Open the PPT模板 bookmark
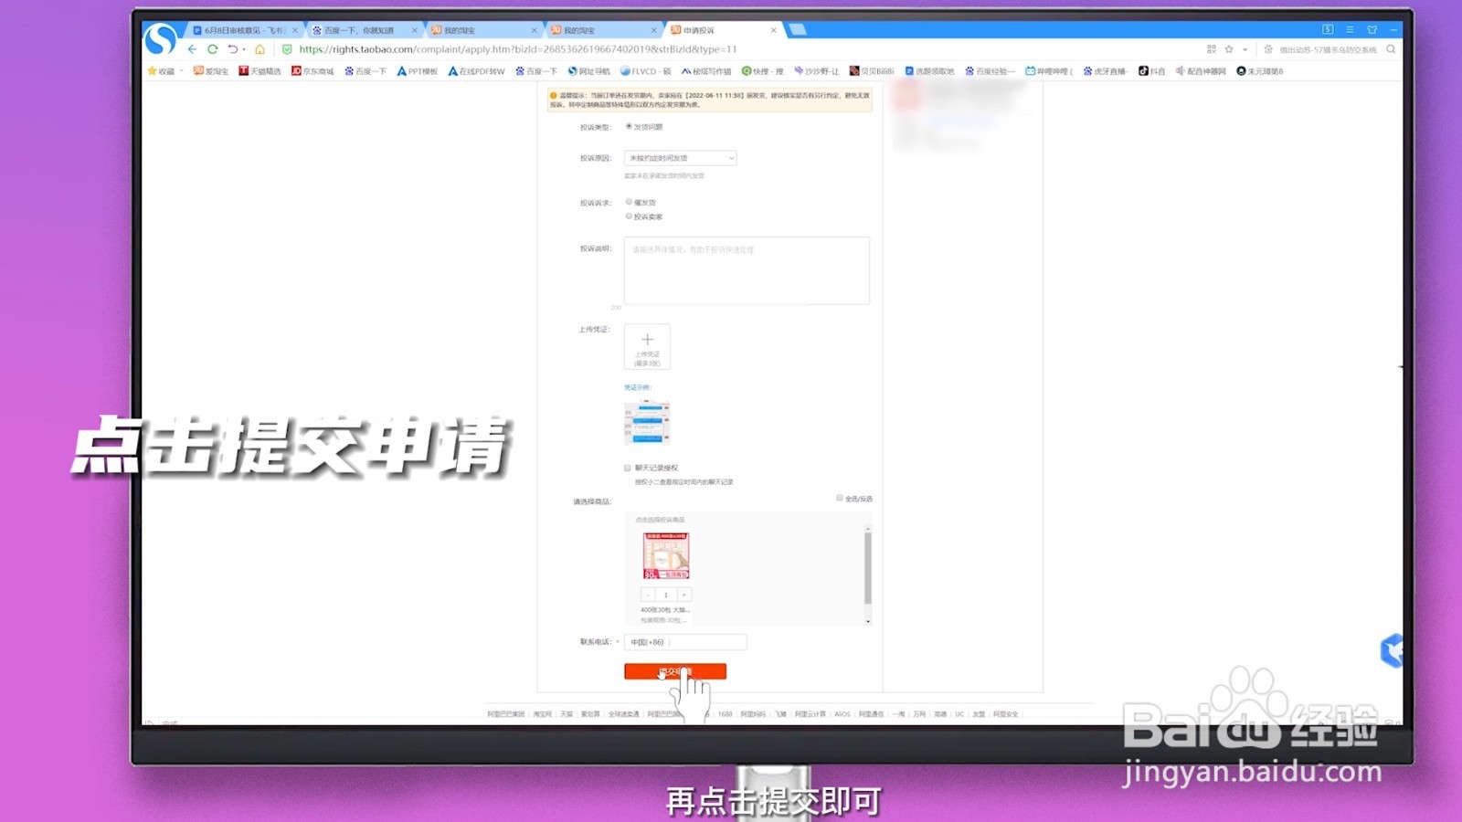This screenshot has width=1462, height=822. pyautogui.click(x=418, y=71)
